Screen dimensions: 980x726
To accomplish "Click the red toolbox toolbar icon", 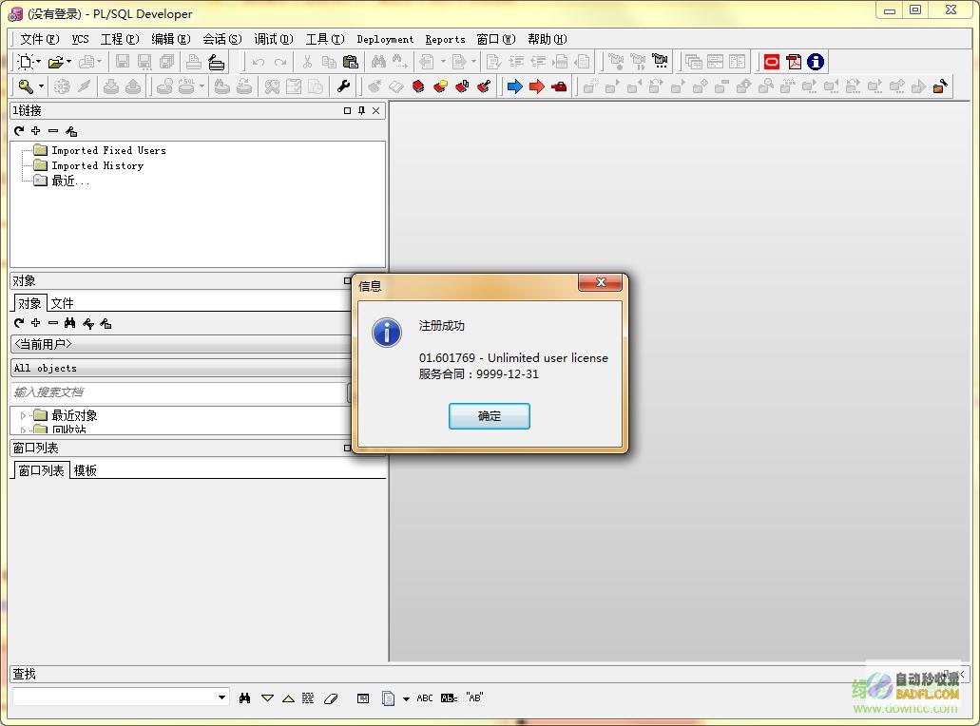I will [559, 86].
